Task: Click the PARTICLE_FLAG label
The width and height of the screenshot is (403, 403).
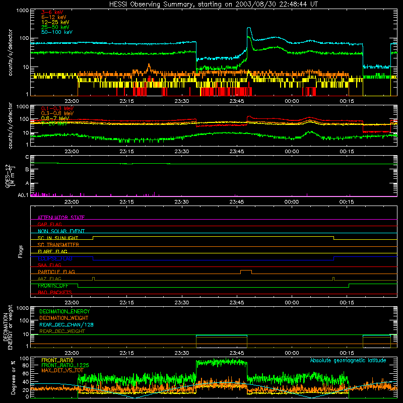Action: [x=56, y=272]
